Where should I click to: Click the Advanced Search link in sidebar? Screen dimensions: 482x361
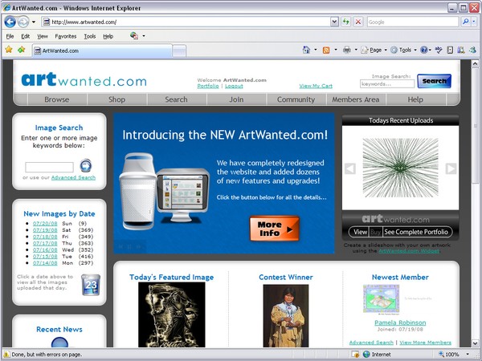coord(73,177)
